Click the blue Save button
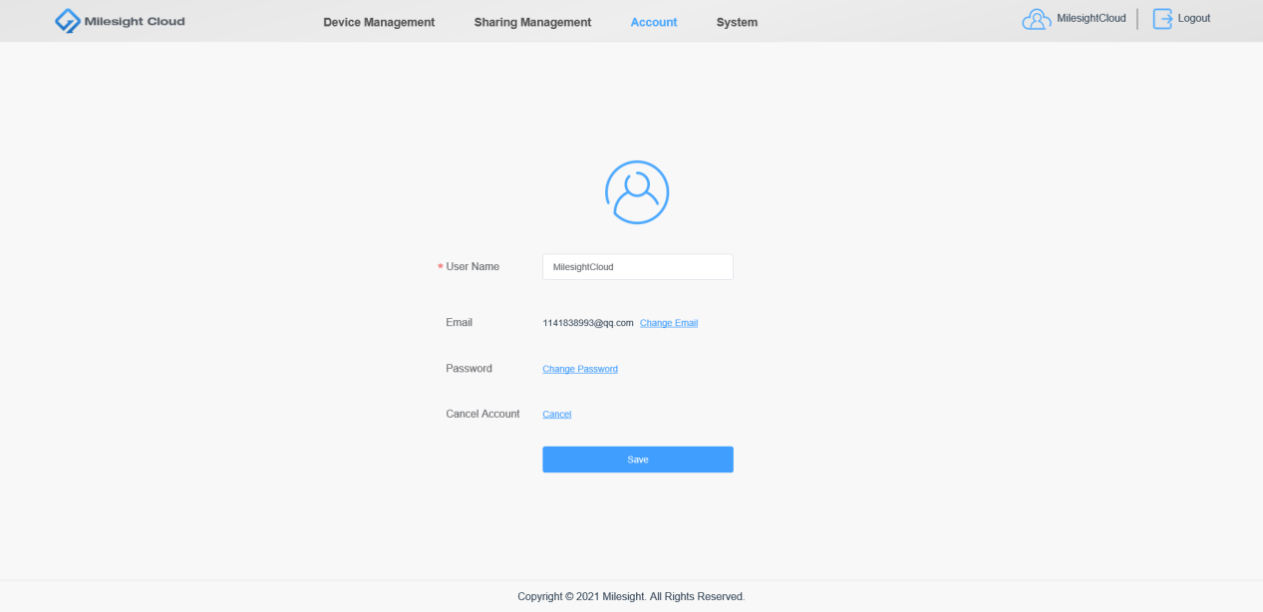Viewport: 1263px width, 612px height. point(638,459)
